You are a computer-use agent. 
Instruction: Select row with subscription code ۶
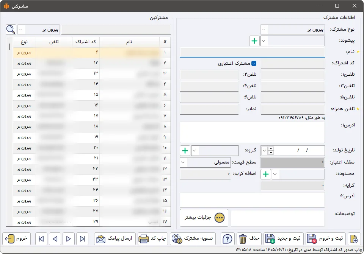[x=92, y=52]
